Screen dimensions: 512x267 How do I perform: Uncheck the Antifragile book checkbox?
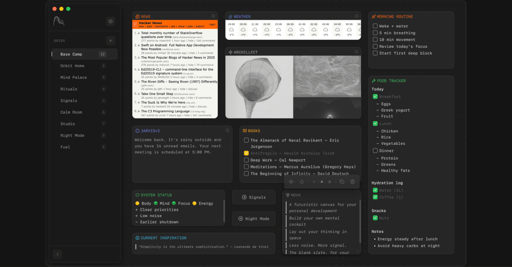tap(246, 153)
